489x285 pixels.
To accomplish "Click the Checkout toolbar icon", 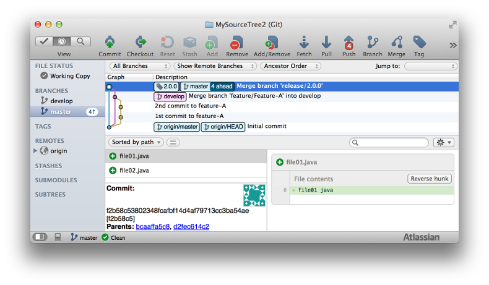I will coord(140,42).
